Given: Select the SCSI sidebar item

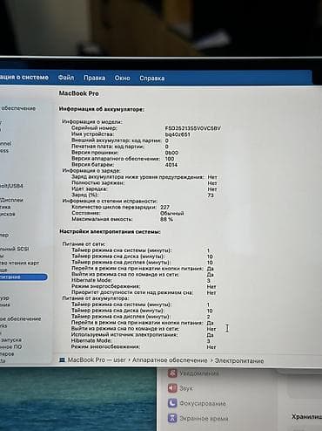Looking at the screenshot, I should pos(15,249).
